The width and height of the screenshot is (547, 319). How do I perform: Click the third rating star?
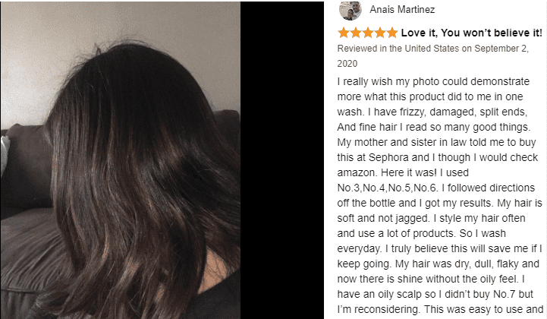[368, 33]
